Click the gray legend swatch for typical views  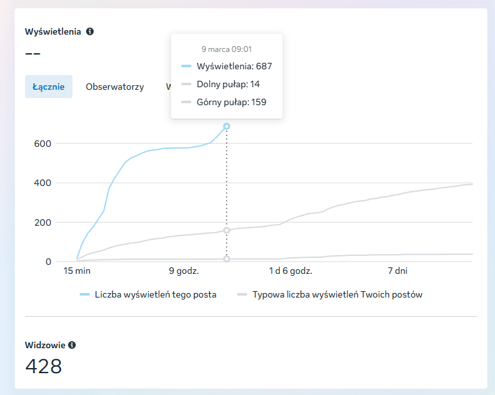[x=242, y=295]
